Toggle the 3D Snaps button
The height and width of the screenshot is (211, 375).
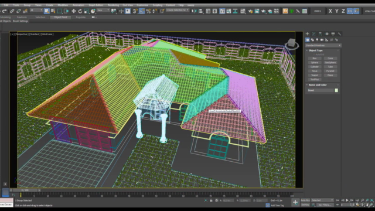135,11
